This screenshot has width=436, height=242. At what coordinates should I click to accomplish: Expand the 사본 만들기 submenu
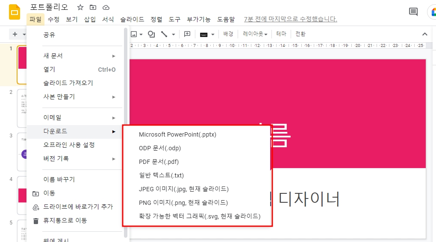74,97
